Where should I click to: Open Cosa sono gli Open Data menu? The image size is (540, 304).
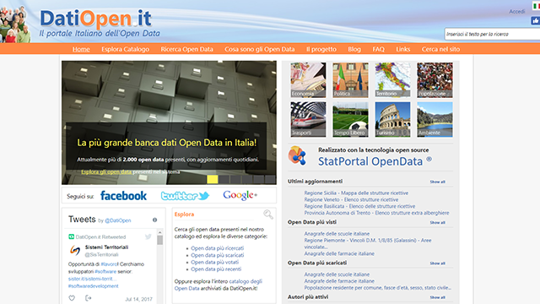point(260,49)
